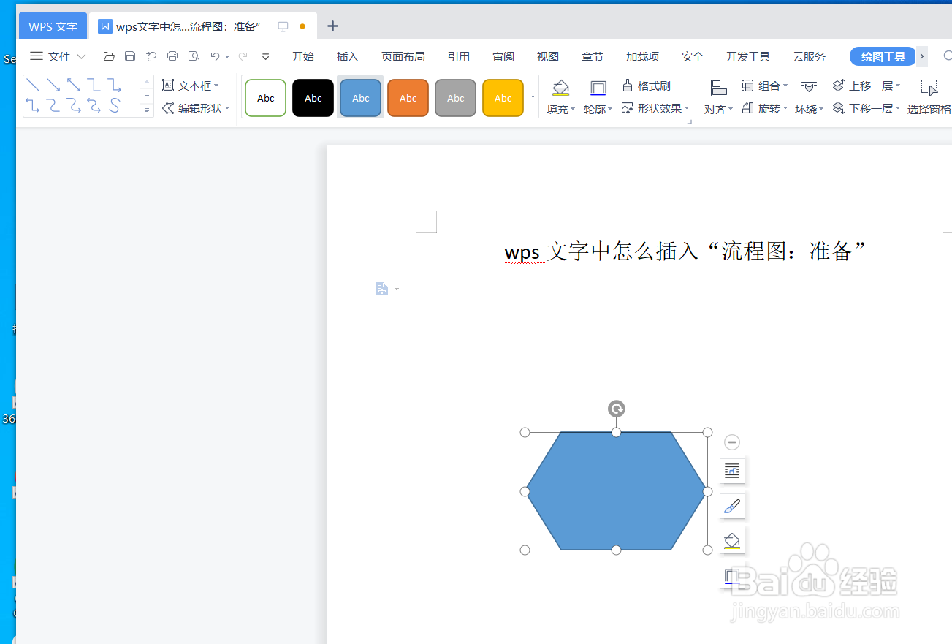Select the straight line shape
Screen dimensions: 952x644
click(33, 85)
